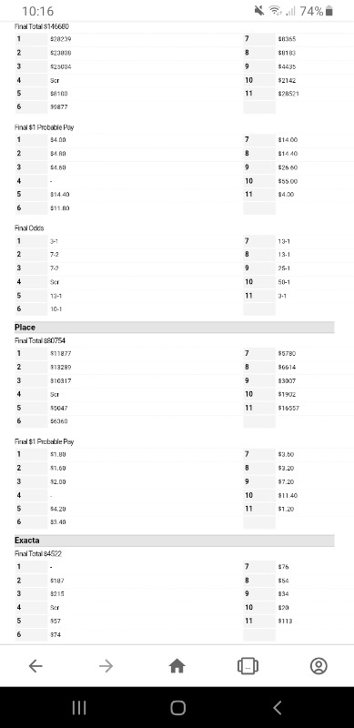Tap the Android home button
This screenshot has height=728, width=354.
(x=178, y=708)
